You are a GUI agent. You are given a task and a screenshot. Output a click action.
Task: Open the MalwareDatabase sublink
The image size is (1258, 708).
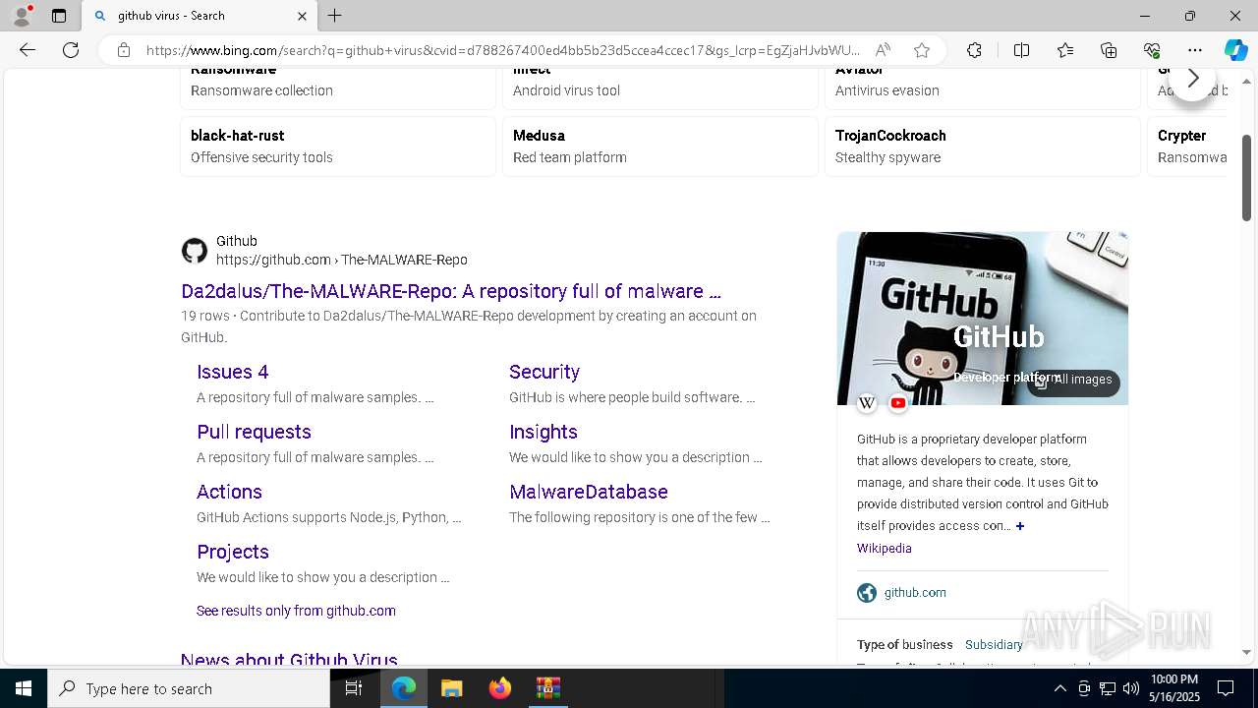[589, 492]
